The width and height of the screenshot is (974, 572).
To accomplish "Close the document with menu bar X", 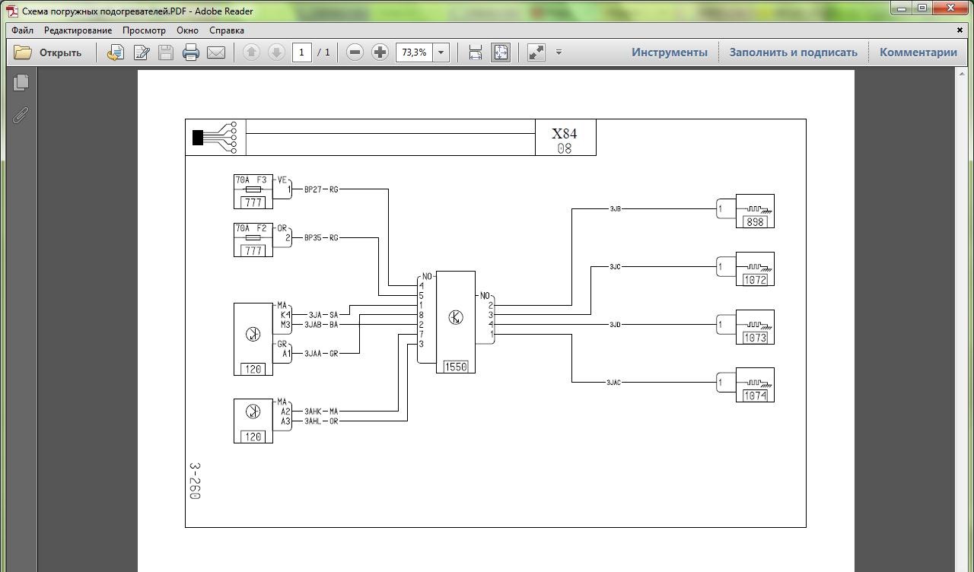I will point(960,30).
